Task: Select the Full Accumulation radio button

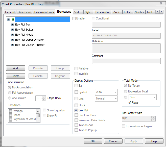Action: tap(10, 93)
